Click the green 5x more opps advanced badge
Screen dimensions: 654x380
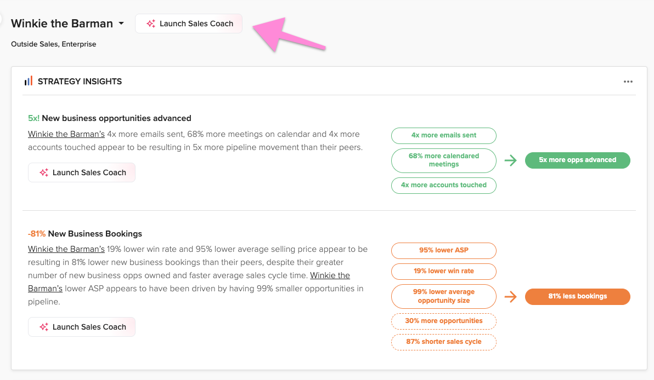point(577,160)
